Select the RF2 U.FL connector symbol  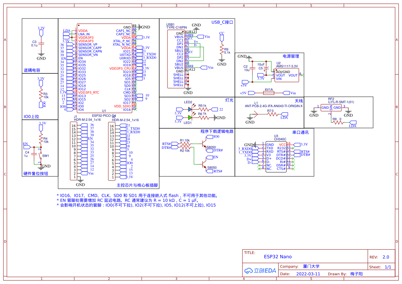(331, 108)
